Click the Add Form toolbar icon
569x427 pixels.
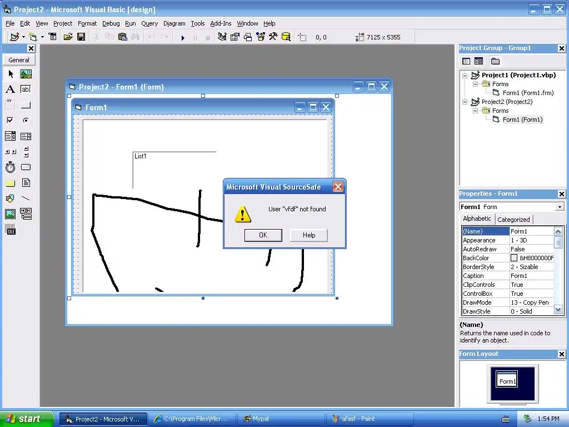click(x=33, y=37)
